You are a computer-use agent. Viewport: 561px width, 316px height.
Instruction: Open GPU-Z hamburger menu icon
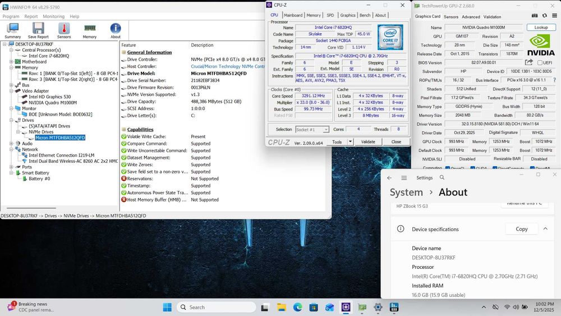555,16
